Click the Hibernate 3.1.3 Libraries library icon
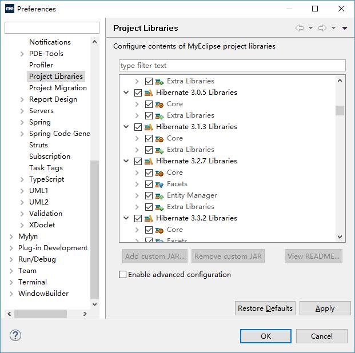The width and height of the screenshot is (355, 353). click(x=149, y=127)
